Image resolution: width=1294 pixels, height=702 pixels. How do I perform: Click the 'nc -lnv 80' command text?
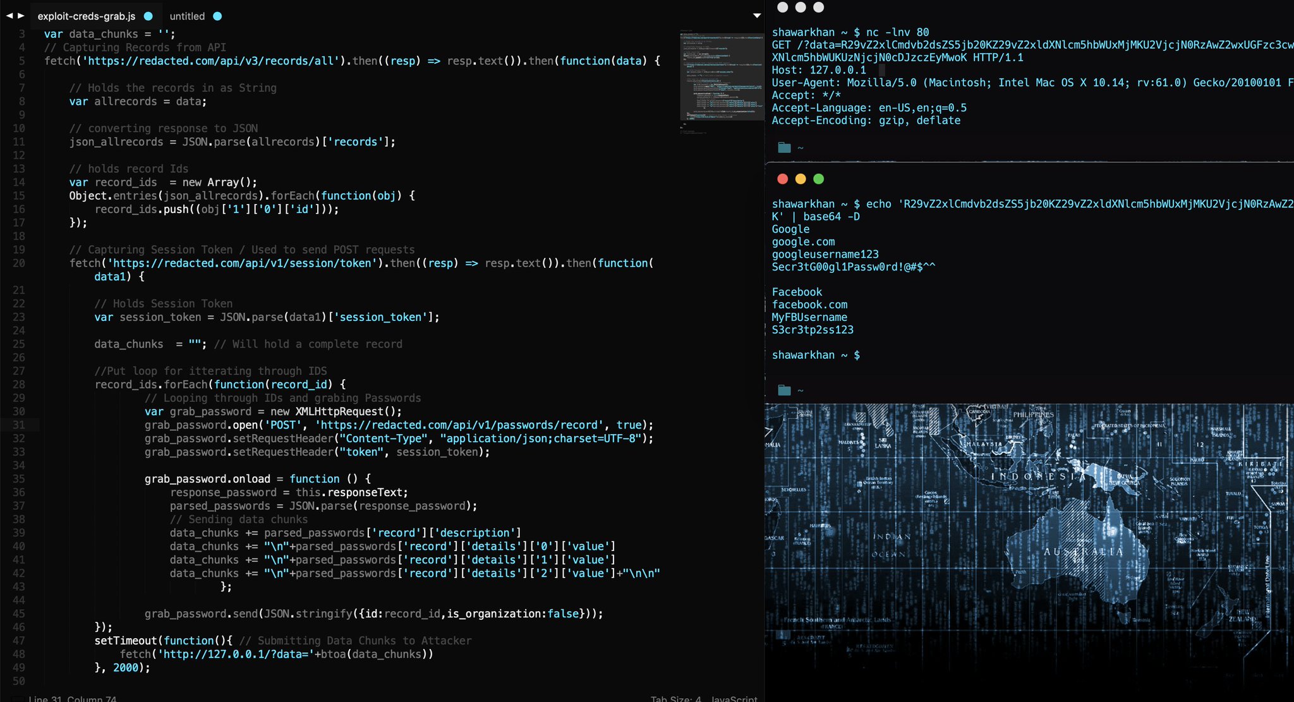[x=897, y=32]
